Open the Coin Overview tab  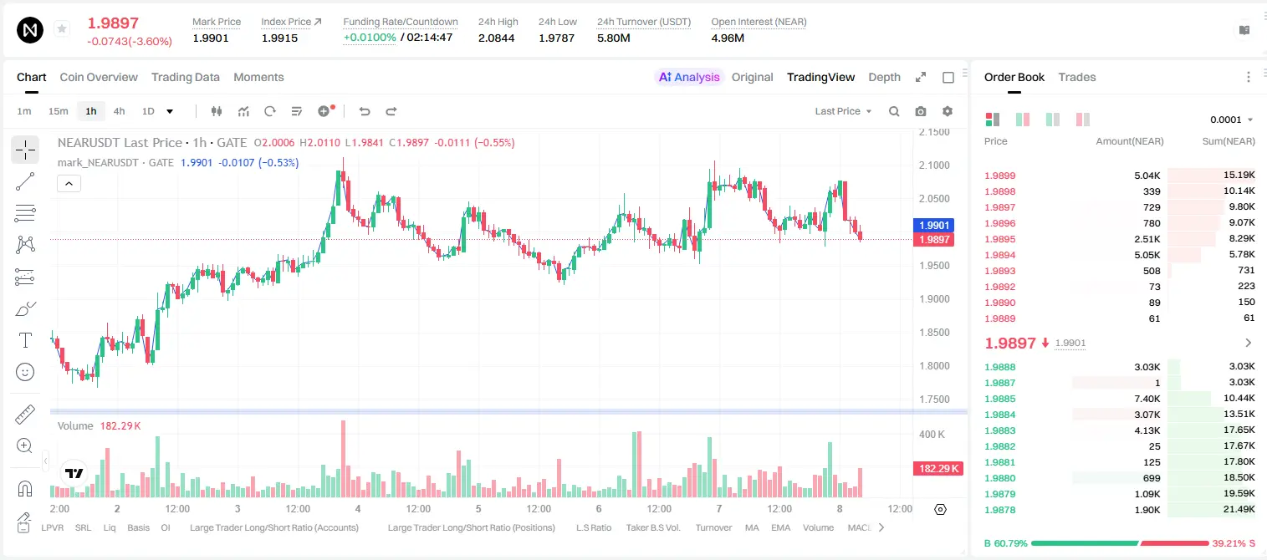coord(99,77)
